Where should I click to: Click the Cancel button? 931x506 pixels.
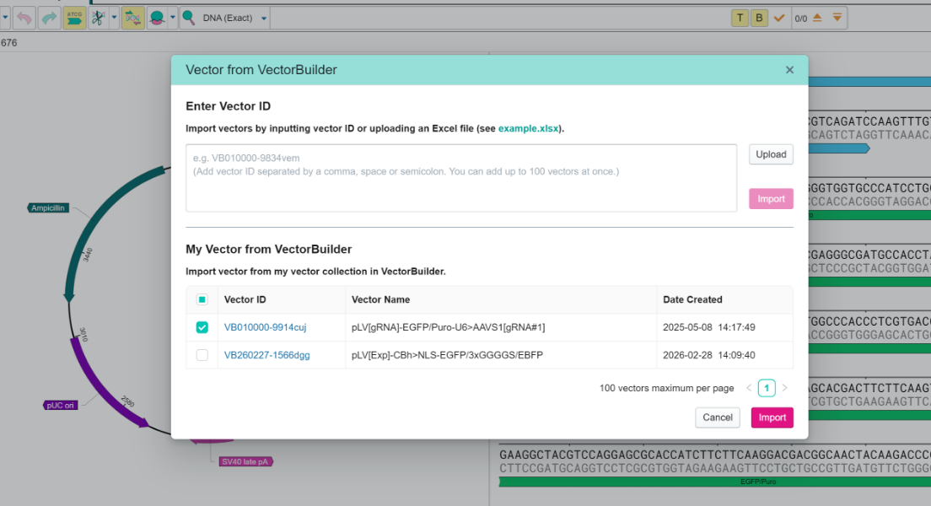[x=718, y=417]
